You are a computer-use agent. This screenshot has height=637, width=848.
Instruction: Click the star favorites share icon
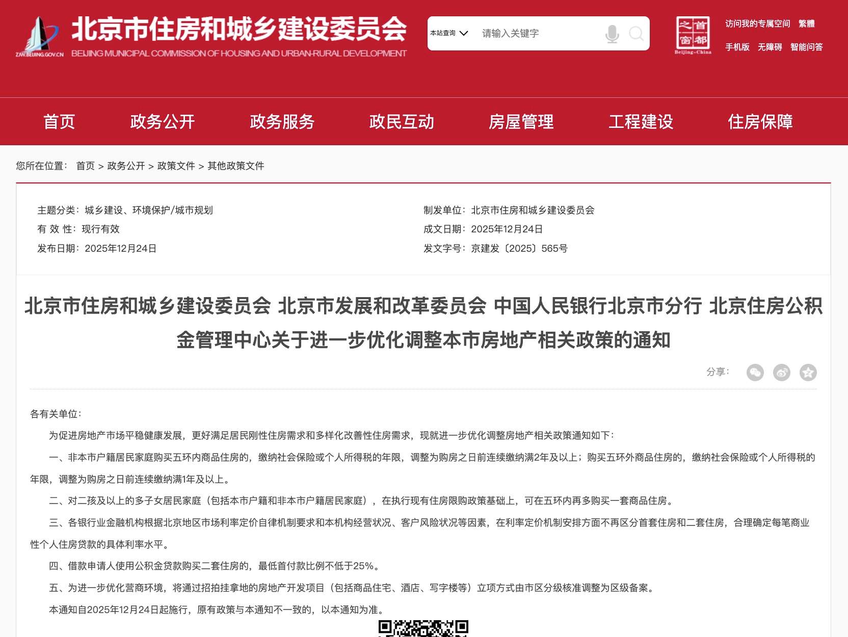click(808, 373)
